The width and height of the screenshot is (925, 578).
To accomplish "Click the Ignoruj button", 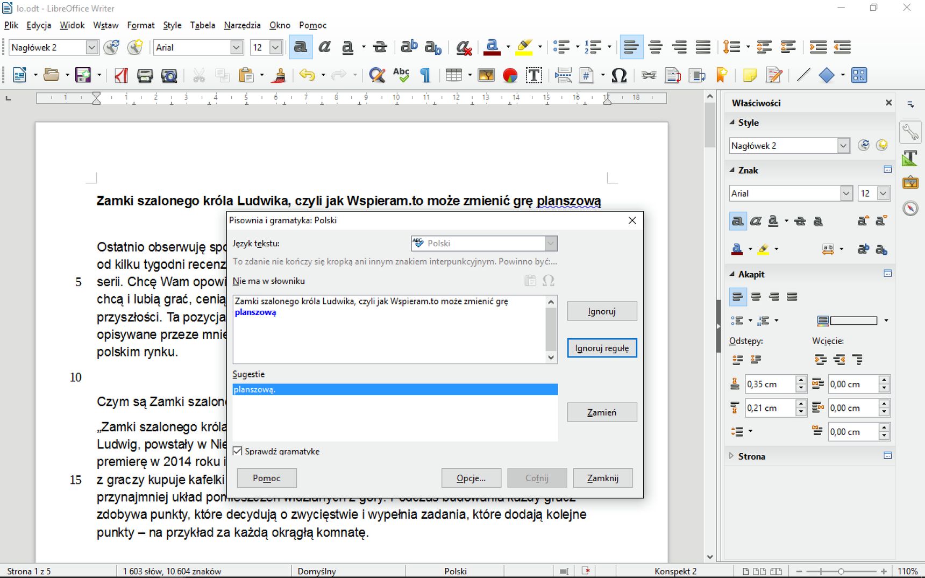I will point(602,311).
